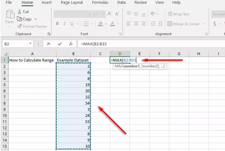Open Font settings dialog launcher
225x151 pixels.
[x=120, y=34]
